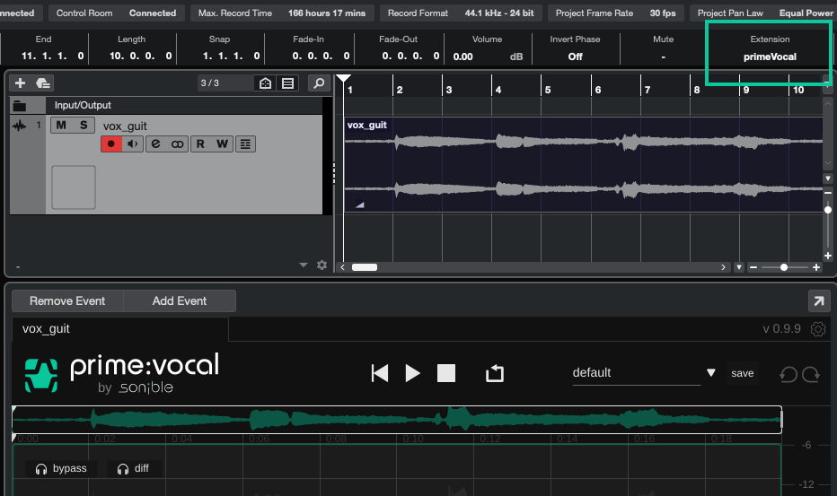Enable Read automation on vox_guit
This screenshot has width=837, height=496.
pyautogui.click(x=200, y=144)
